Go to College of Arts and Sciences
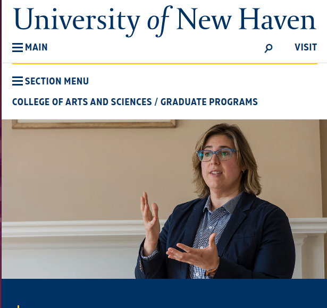Viewport: 327px width, 308px height. (x=82, y=101)
